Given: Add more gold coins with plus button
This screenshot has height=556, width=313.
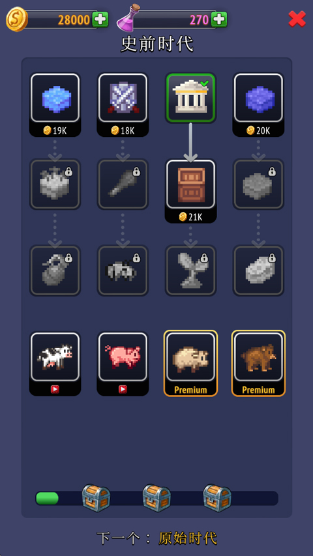Looking at the screenshot, I should click(100, 19).
